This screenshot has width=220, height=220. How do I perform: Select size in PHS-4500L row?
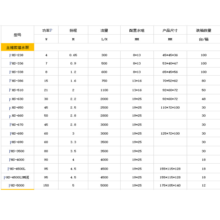pyautogui.click(x=170, y=169)
